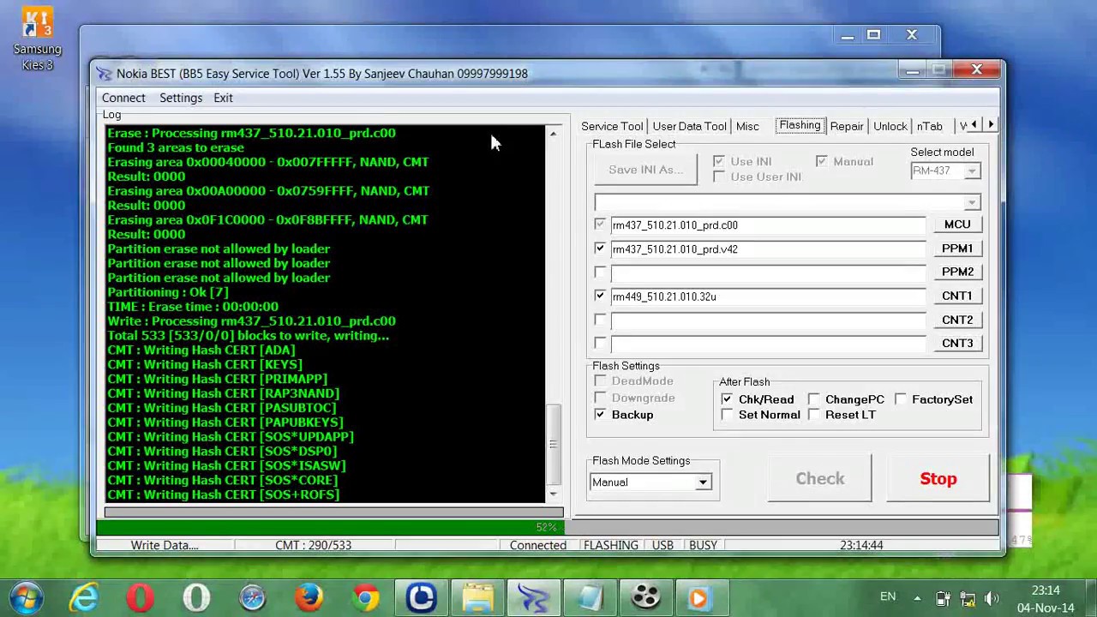Open Windows Explorer folder icon in taskbar
This screenshot has height=617, width=1097.
pyautogui.click(x=478, y=597)
